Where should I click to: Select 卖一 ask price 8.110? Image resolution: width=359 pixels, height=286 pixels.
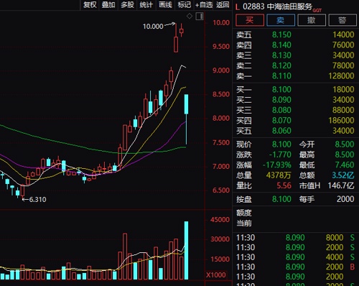click(281, 76)
